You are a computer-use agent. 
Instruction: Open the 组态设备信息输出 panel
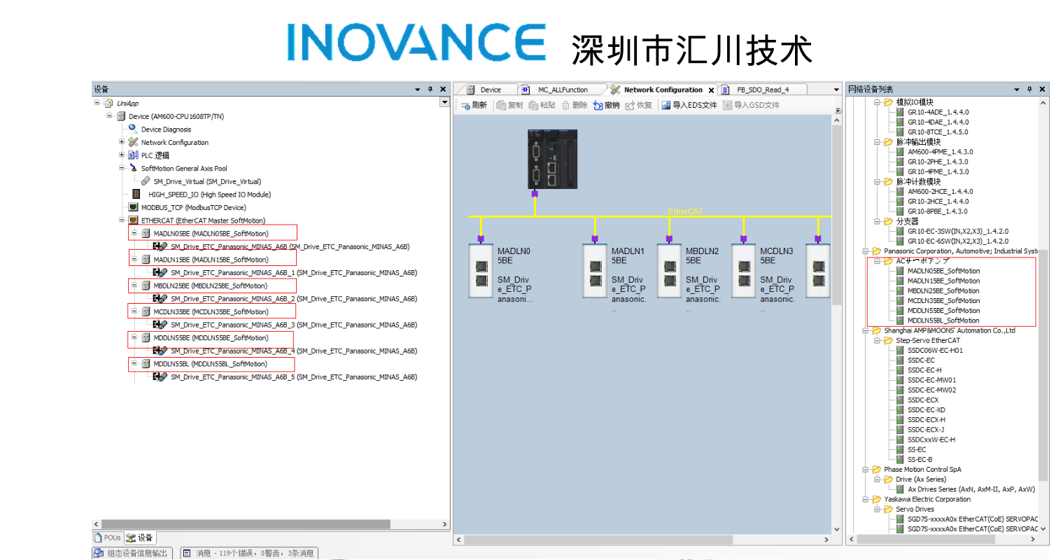[132, 553]
